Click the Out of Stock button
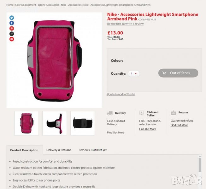This screenshot has width=206, height=189. [178, 73]
